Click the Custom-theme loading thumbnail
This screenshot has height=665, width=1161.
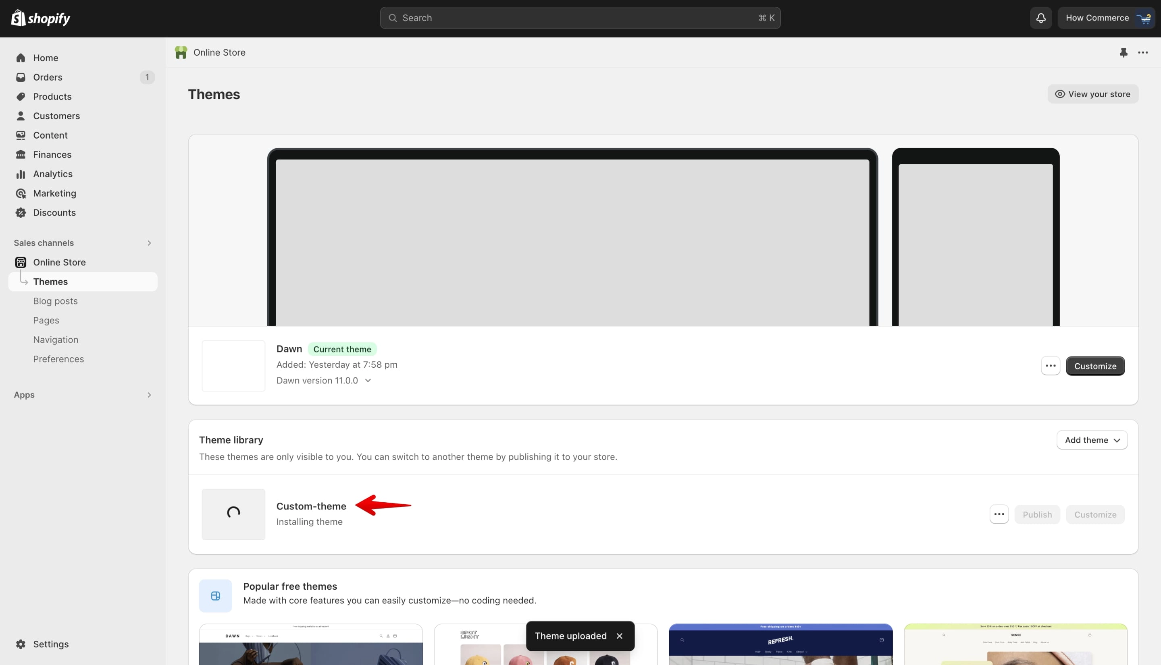point(233,514)
